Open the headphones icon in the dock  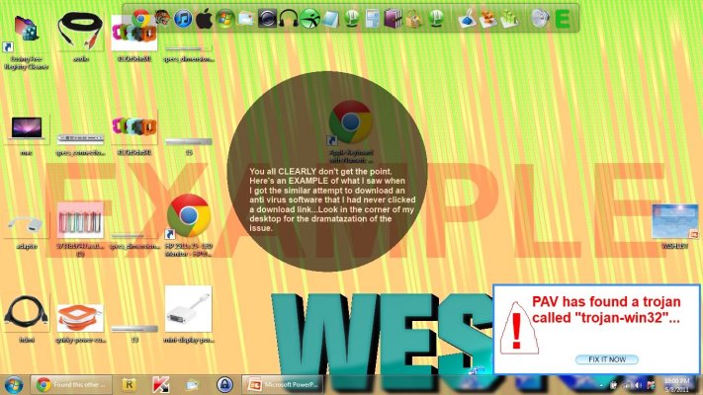[x=289, y=20]
